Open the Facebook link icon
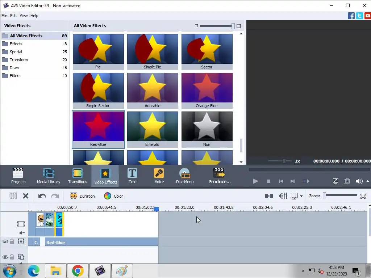 [x=351, y=16]
